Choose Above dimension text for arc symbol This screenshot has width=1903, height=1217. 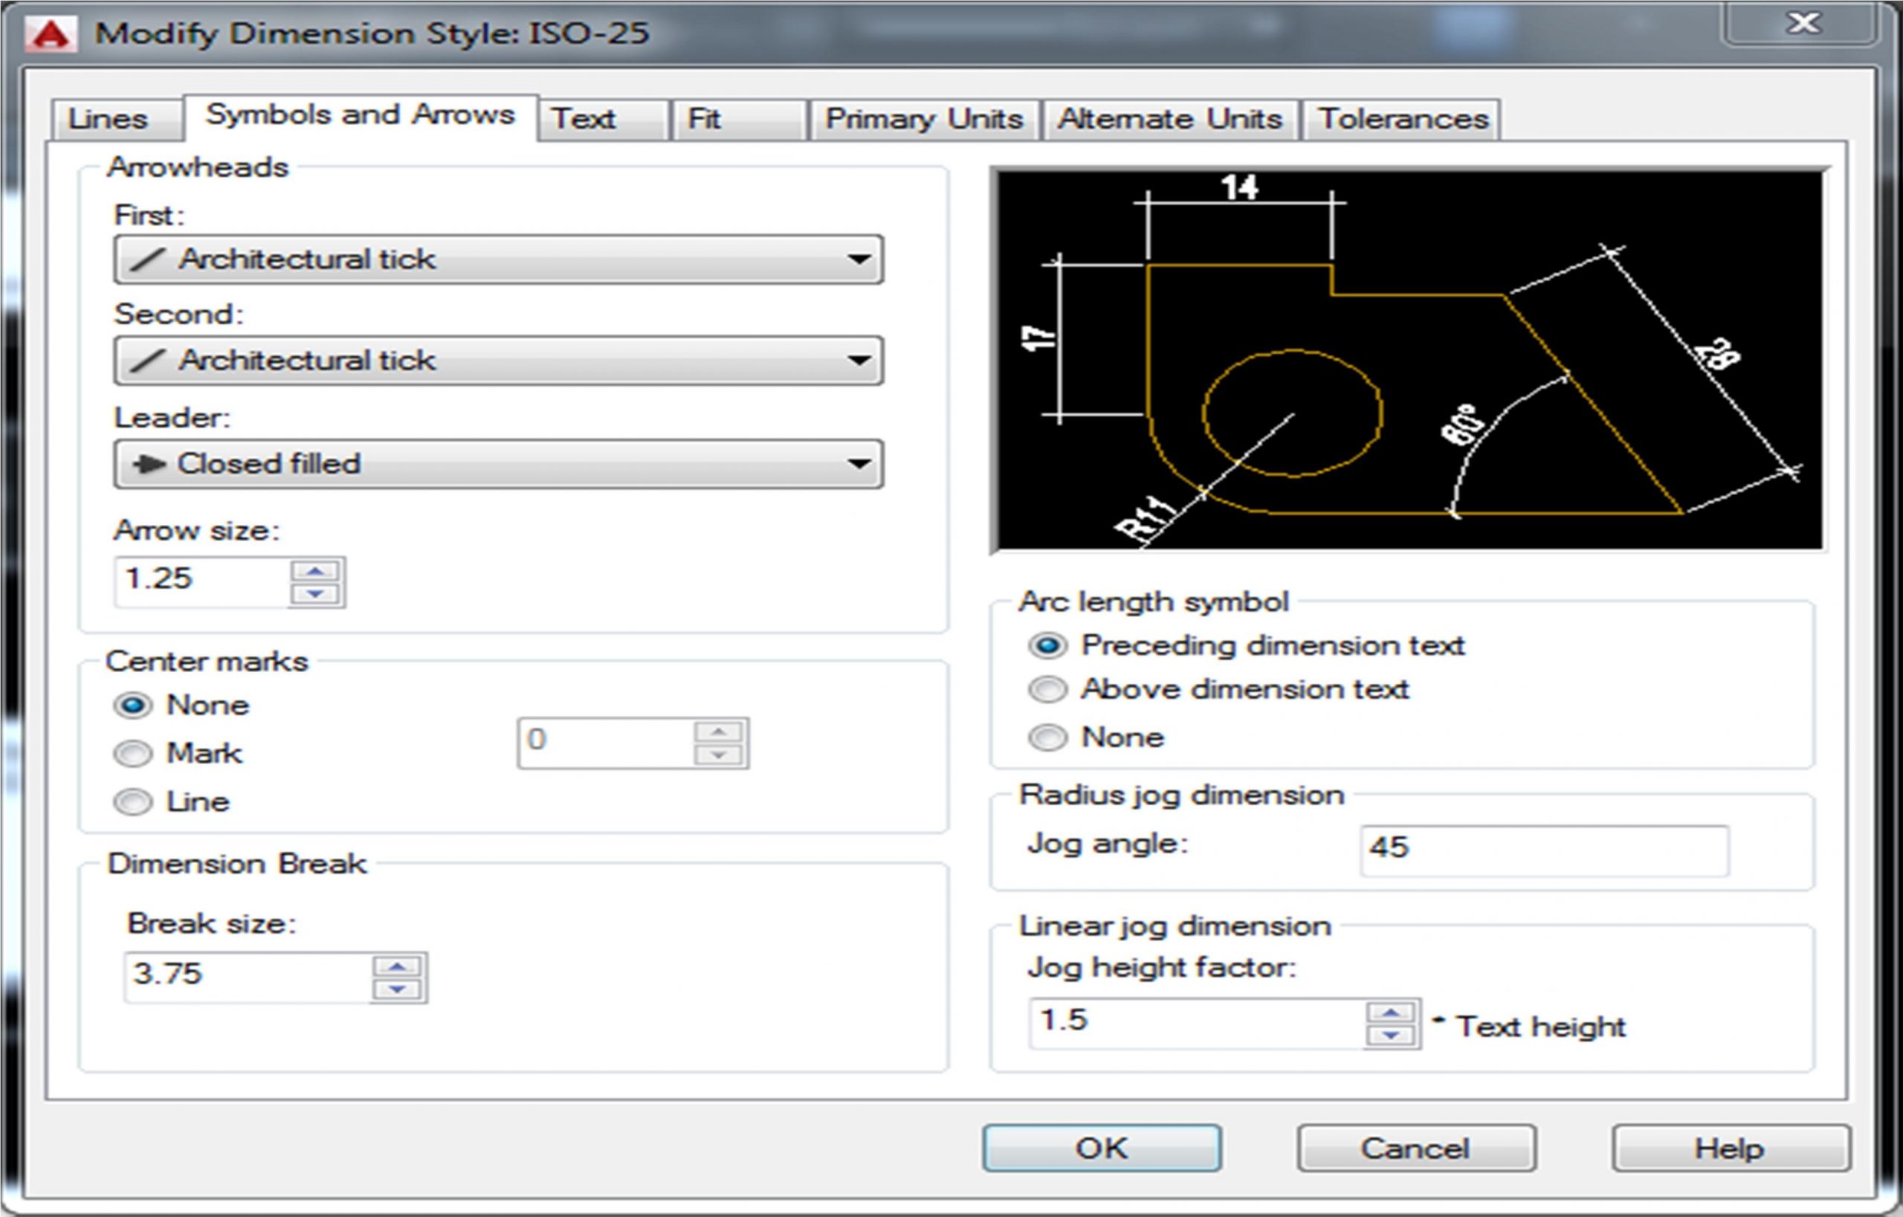[1048, 690]
